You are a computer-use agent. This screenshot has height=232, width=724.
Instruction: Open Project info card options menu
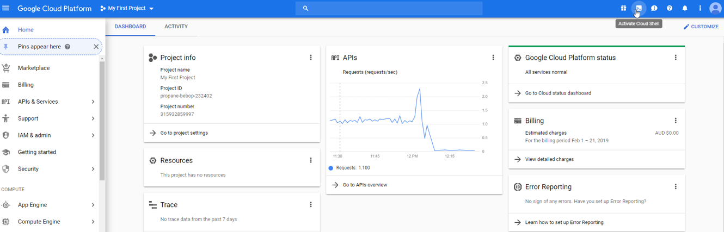pyautogui.click(x=311, y=58)
